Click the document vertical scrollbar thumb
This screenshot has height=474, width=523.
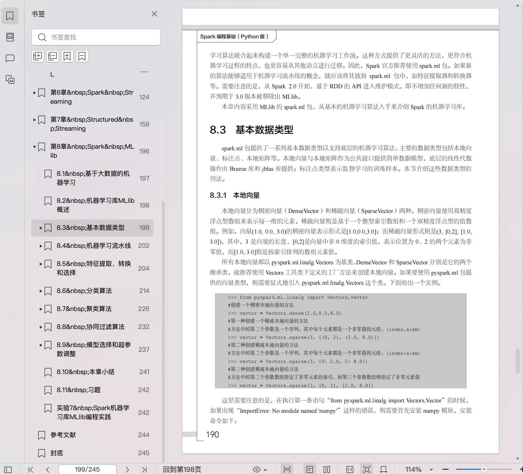click(x=517, y=361)
